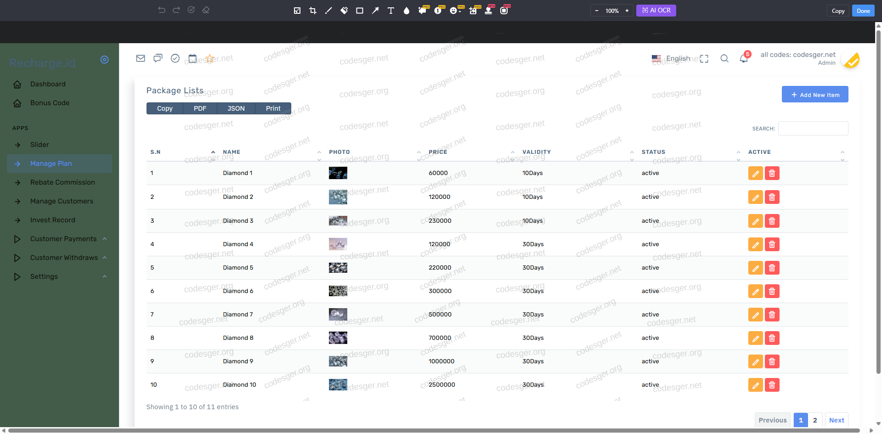Focus the Search input field
This screenshot has width=882, height=434.
(x=813, y=129)
